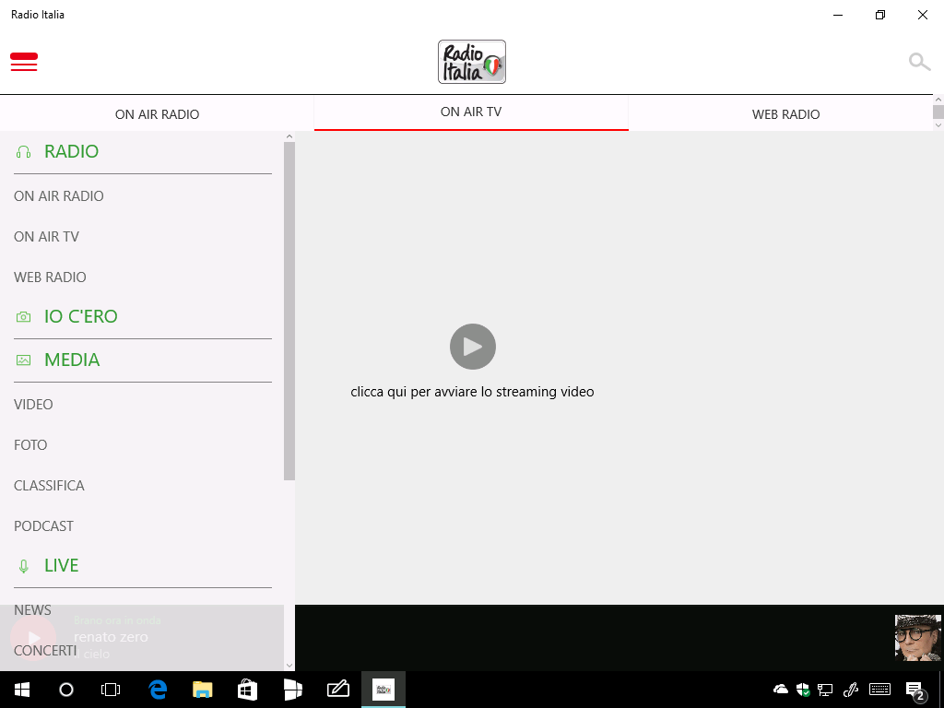Open the MEDIA section heading
944x708 pixels.
click(72, 360)
